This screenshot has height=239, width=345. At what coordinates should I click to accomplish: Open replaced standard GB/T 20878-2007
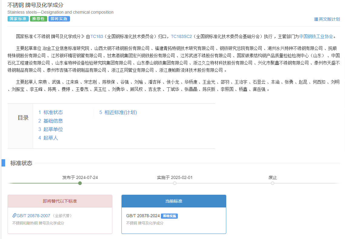33,216
